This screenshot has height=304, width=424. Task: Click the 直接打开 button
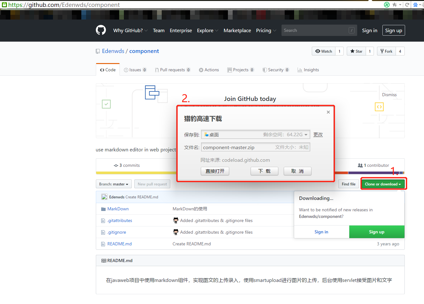215,171
